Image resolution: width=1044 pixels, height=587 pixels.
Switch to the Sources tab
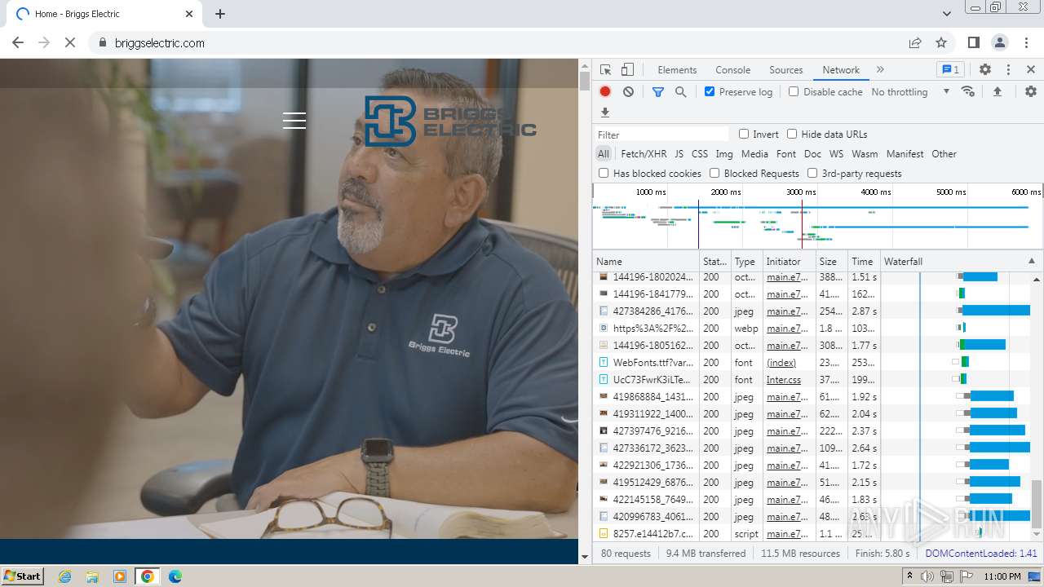point(786,70)
